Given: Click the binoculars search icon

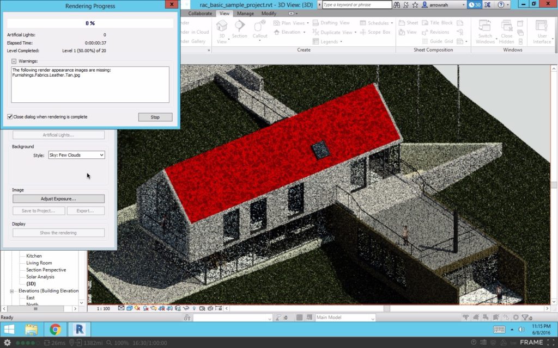Looking at the screenshot, I should [x=398, y=4].
